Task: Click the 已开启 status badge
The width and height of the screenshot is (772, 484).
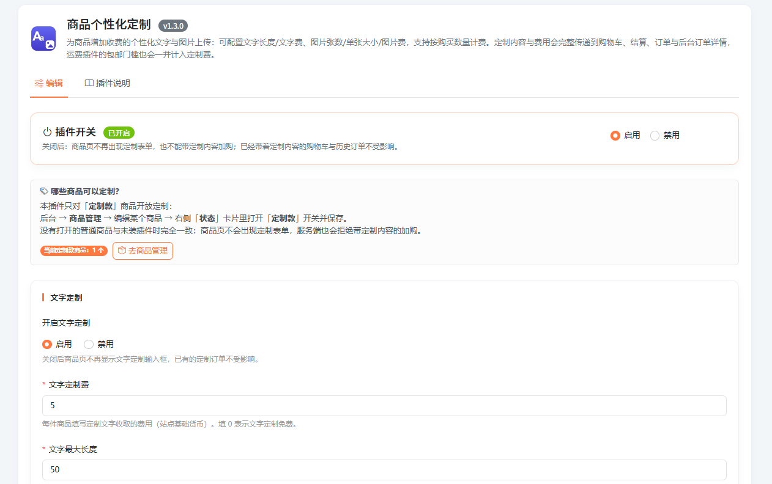Action: tap(119, 133)
